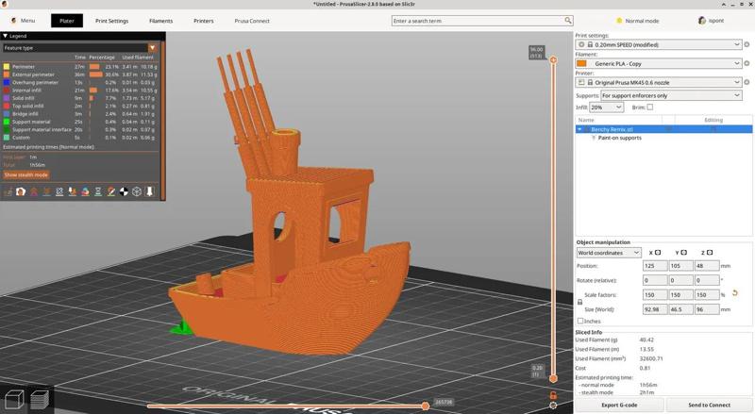Click the Send to Connect button
The width and height of the screenshot is (755, 414).
pos(710,405)
